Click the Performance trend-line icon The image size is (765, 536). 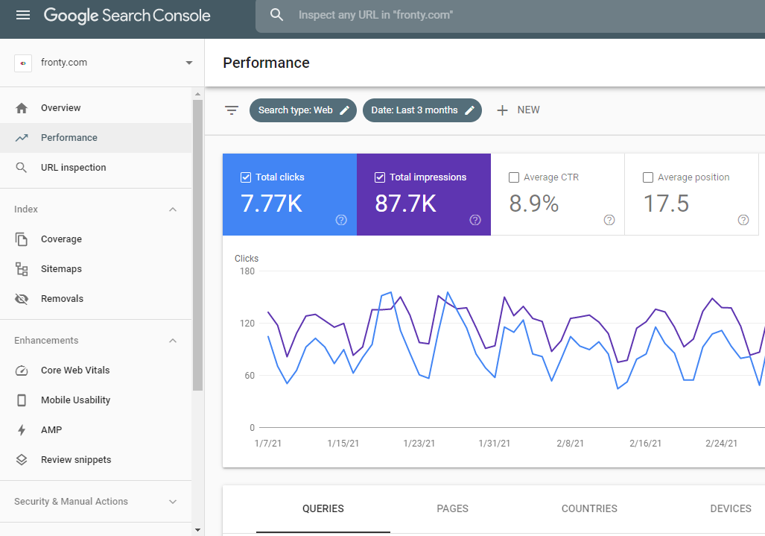point(22,138)
